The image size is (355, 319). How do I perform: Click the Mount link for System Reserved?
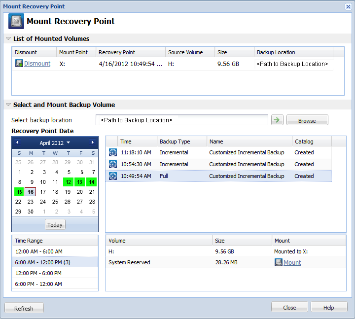pyautogui.click(x=292, y=263)
